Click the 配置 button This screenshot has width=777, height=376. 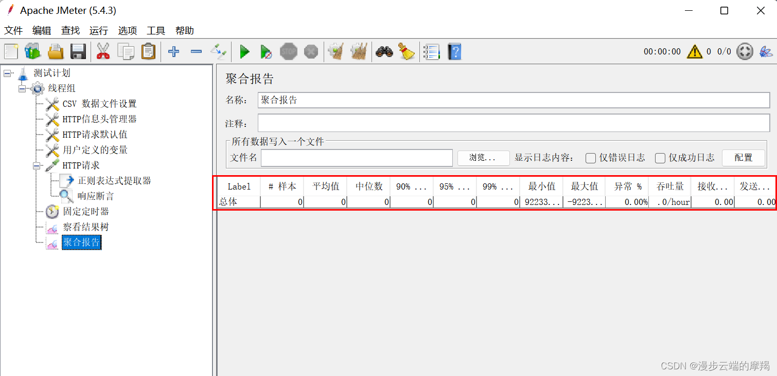pos(743,158)
